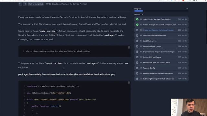Open lesson Publishing Package to Github & Packagist
The image size is (207, 116).
[161, 79]
